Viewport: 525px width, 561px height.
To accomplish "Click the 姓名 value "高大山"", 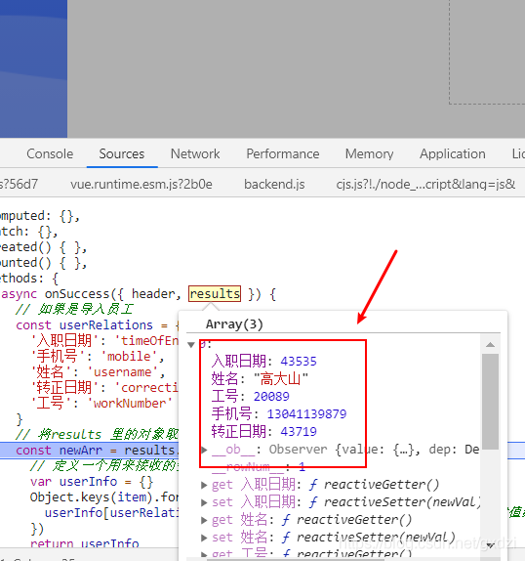I will coord(281,379).
